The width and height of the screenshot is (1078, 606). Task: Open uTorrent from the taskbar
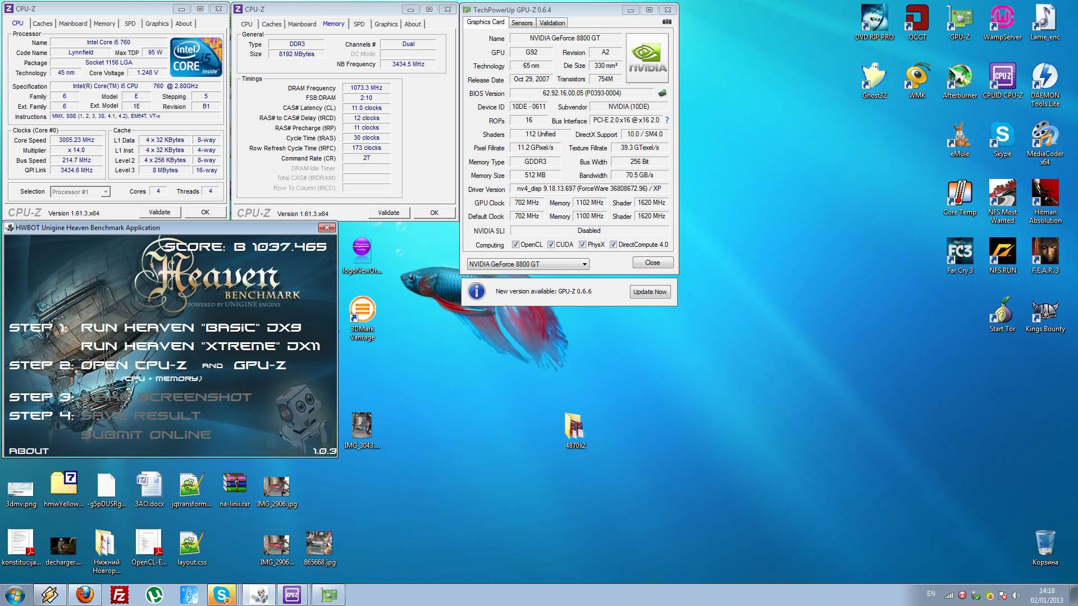point(154,595)
